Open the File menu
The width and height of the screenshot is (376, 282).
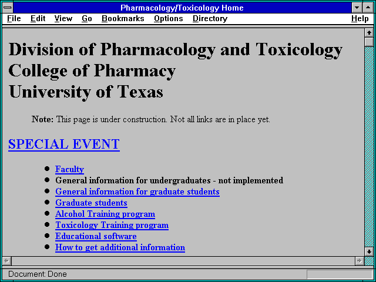pyautogui.click(x=14, y=18)
